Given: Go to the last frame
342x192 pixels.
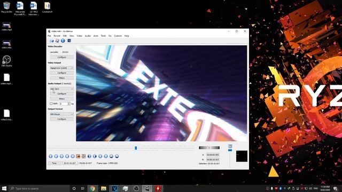Looking at the screenshot, I should click(106, 156).
